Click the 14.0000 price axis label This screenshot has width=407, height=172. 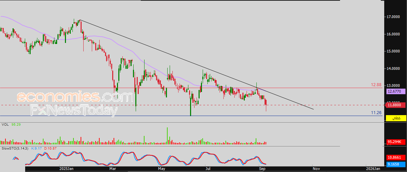[x=393, y=68]
